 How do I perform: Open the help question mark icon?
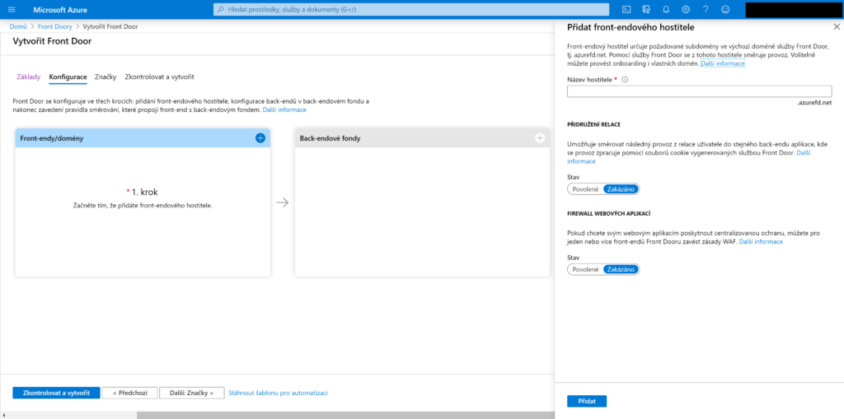pos(706,9)
